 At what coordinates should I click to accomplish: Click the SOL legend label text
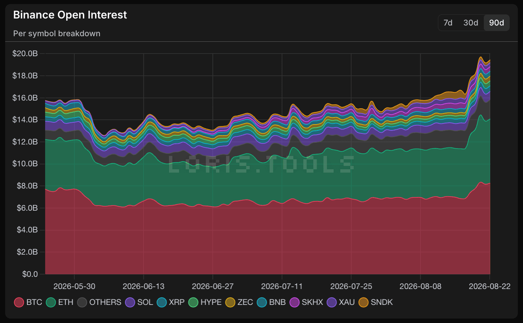point(145,302)
